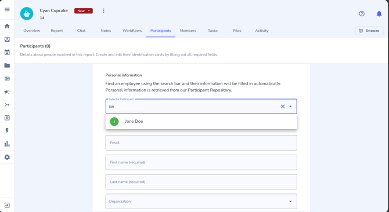The image size is (389, 212).
Task: Switch to the Notes tab
Action: (106, 31)
